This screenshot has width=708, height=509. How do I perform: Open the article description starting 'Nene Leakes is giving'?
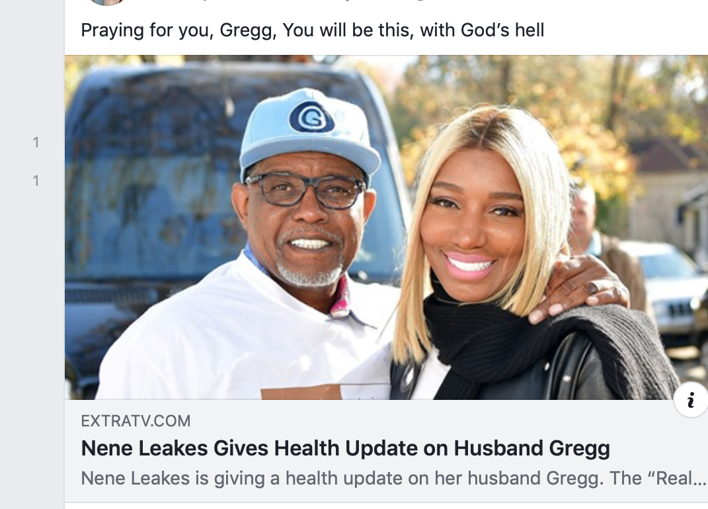point(393,478)
